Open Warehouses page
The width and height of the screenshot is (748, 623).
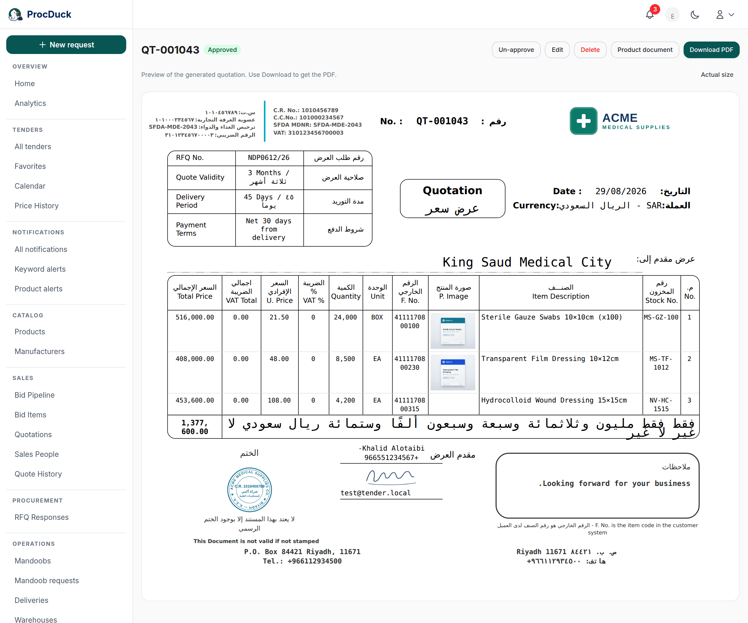pyautogui.click(x=36, y=620)
